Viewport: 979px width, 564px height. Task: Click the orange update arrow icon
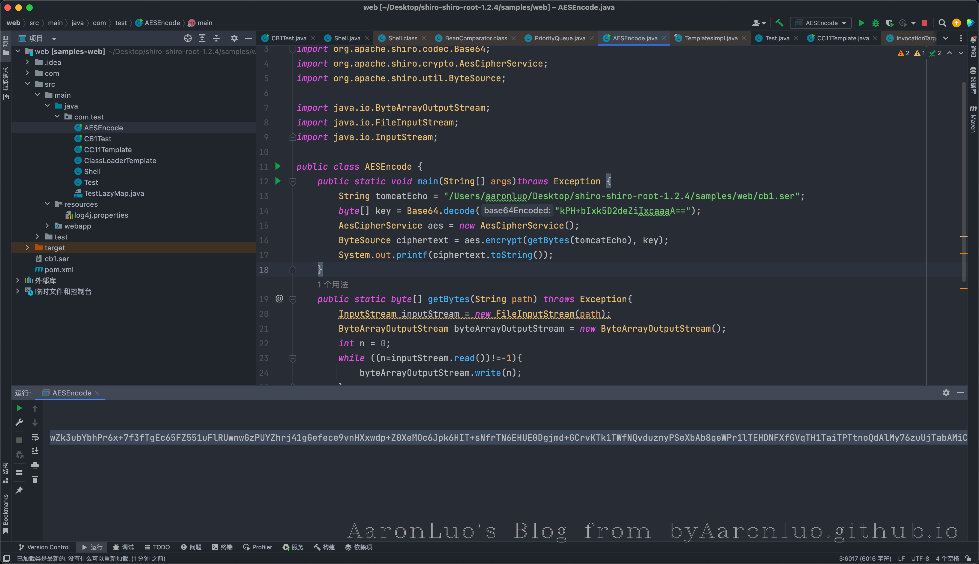957,23
